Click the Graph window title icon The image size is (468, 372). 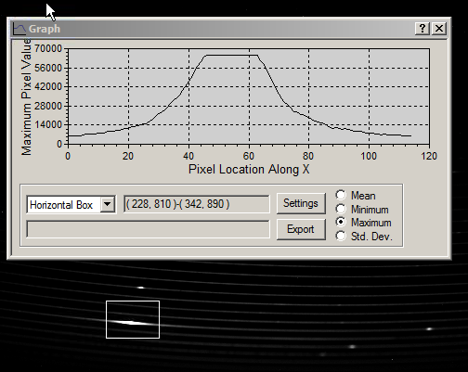tap(19, 29)
